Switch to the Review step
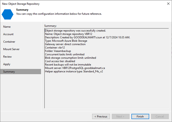This screenshot has width=172, height=122. [x=7, y=57]
